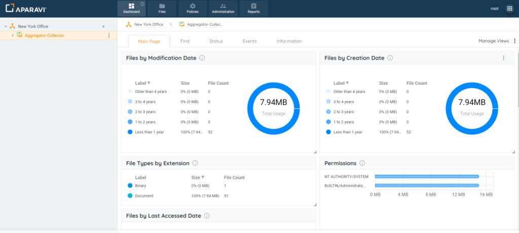The height and width of the screenshot is (233, 519).
Task: Select New York Office in the tree
Action: click(x=33, y=26)
